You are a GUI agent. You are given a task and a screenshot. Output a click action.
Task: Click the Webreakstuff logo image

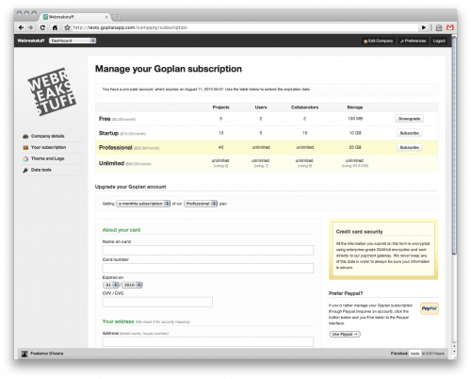coord(52,91)
